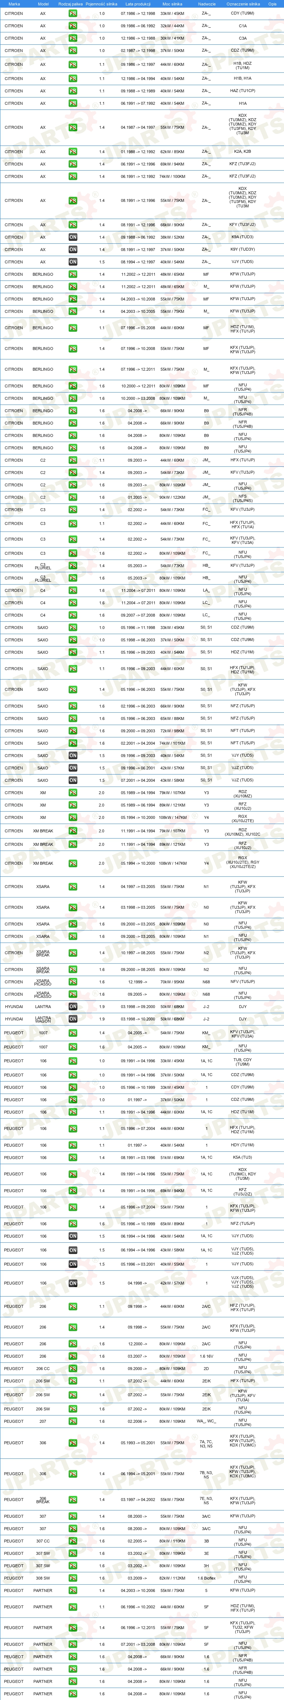Click the Moc silnika column header
Screen dimensions: 284x1700
[172, 4]
